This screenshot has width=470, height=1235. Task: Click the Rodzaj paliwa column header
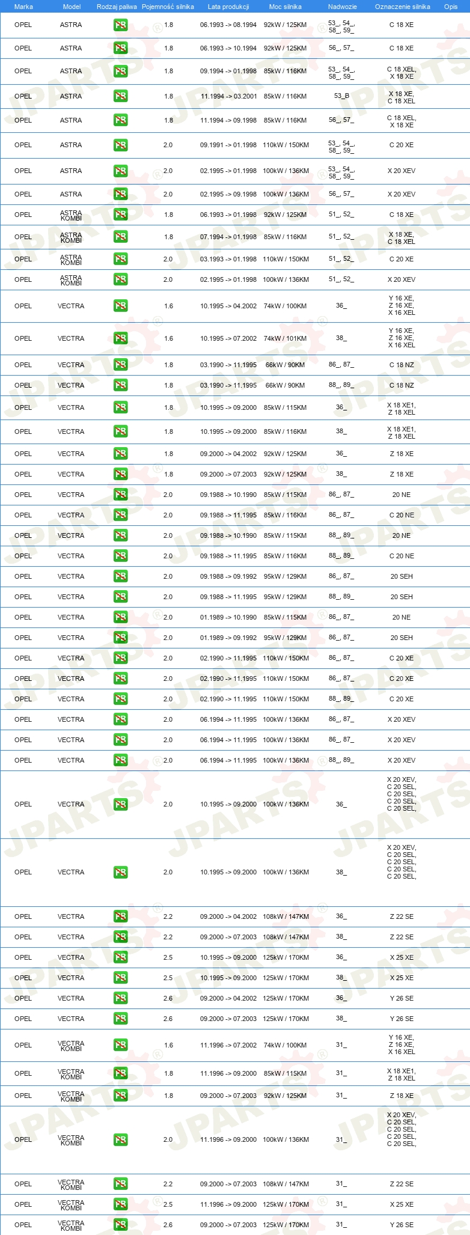click(x=117, y=7)
